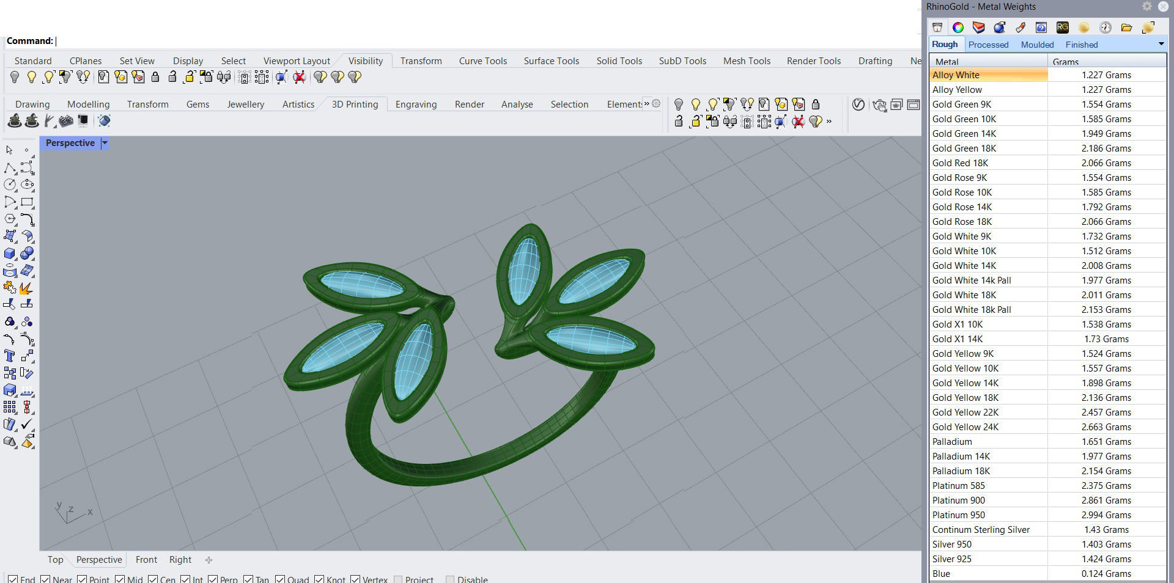
Task: Toggle the Point osnap checkbox
Action: 82,579
